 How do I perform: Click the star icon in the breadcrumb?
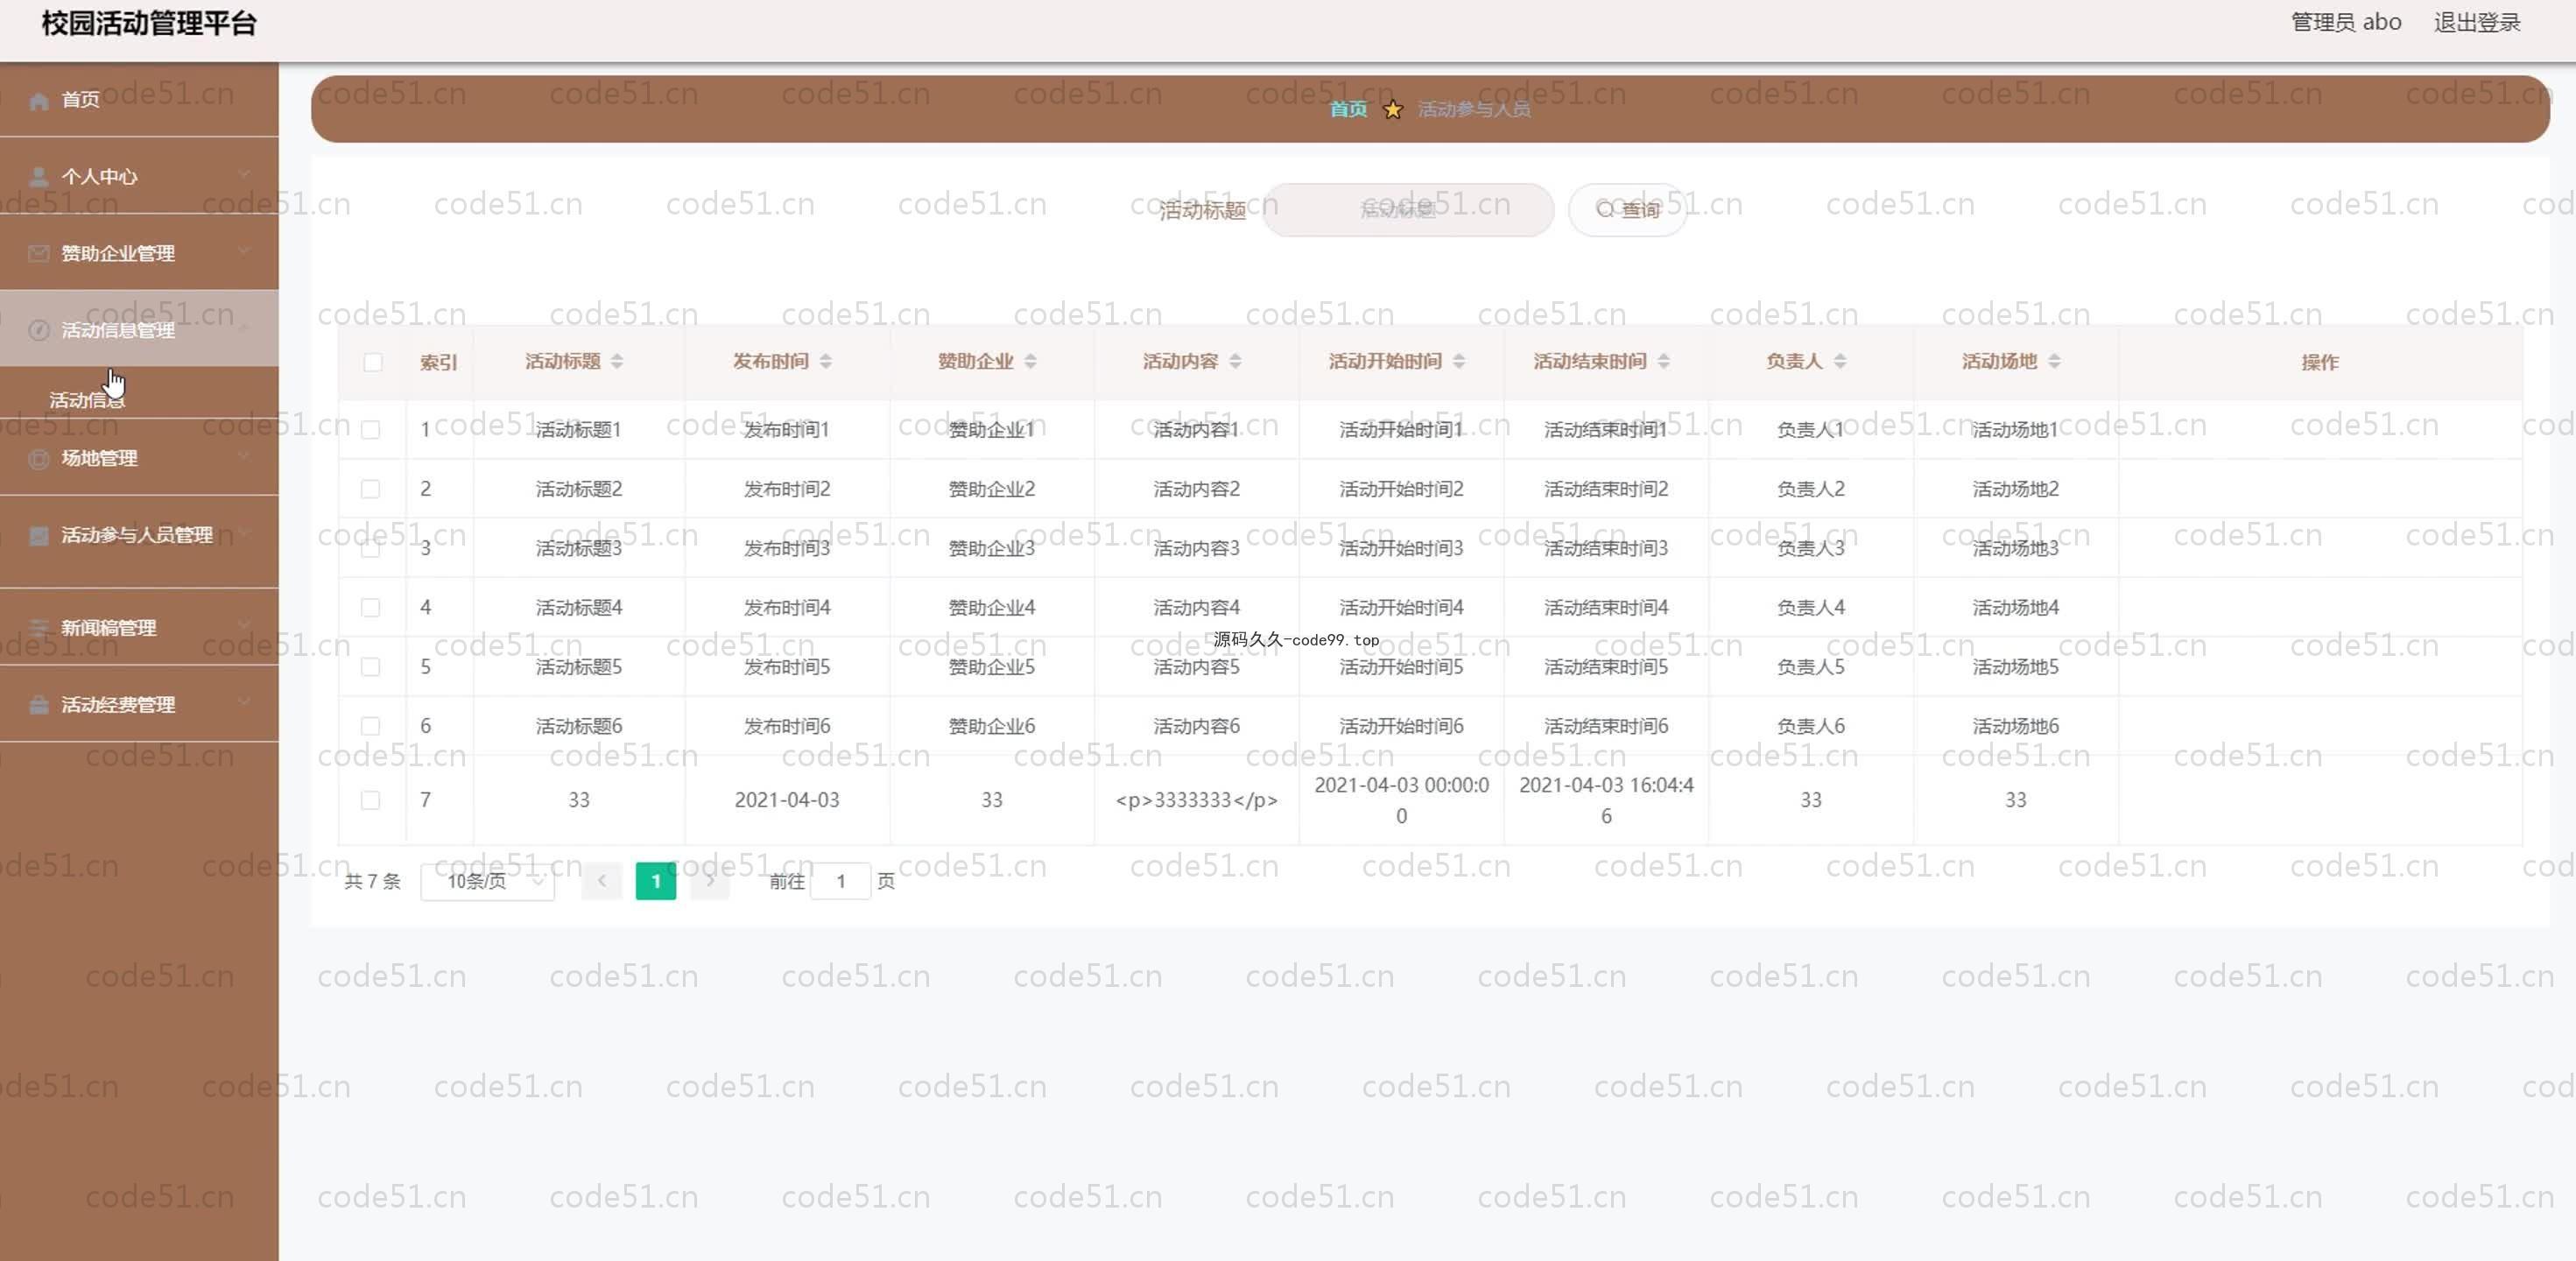tap(1392, 109)
